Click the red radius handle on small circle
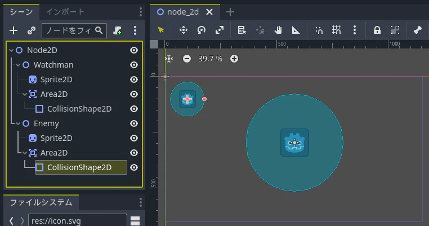Image resolution: width=429 pixels, height=226 pixels. click(x=204, y=99)
